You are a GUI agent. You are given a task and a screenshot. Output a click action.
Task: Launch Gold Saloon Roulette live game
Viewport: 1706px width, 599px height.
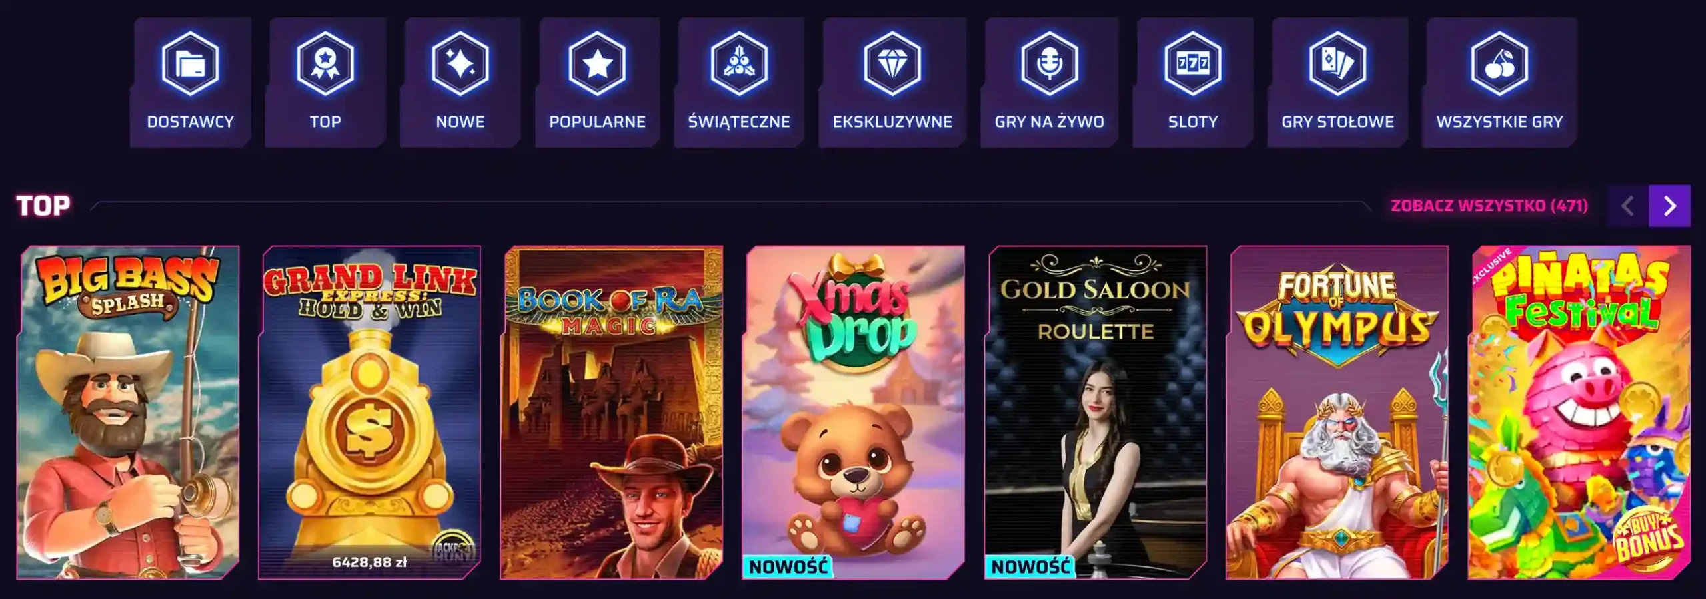pos(1096,413)
